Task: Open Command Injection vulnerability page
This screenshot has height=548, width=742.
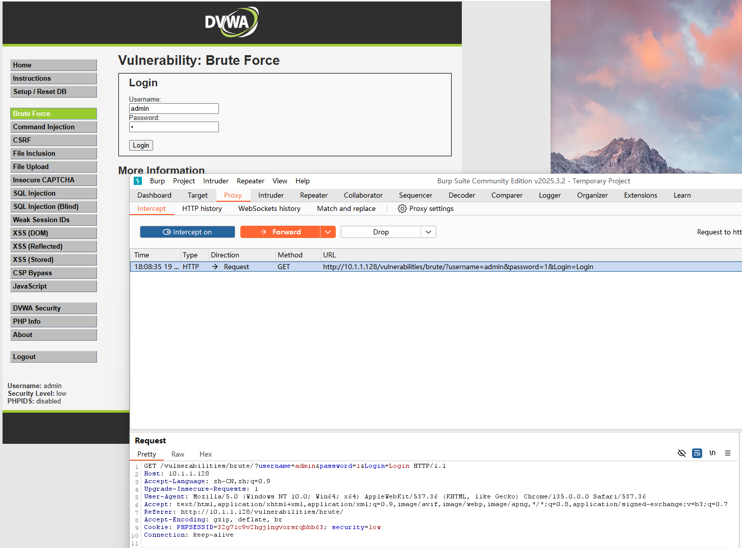Action: (54, 127)
